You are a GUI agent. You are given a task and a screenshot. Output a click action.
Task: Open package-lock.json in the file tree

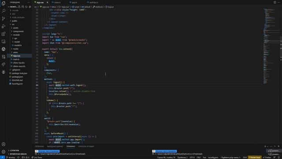[20, 73]
